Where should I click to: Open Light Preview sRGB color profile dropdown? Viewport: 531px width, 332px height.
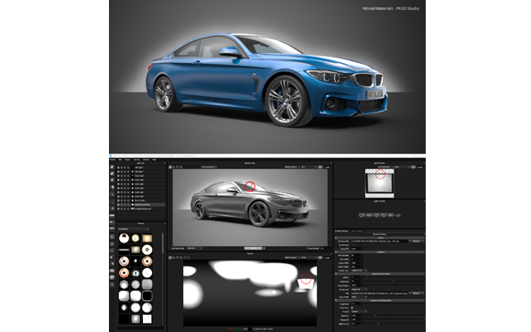coord(385,166)
